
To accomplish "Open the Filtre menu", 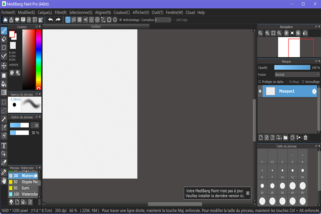I will (x=61, y=13).
